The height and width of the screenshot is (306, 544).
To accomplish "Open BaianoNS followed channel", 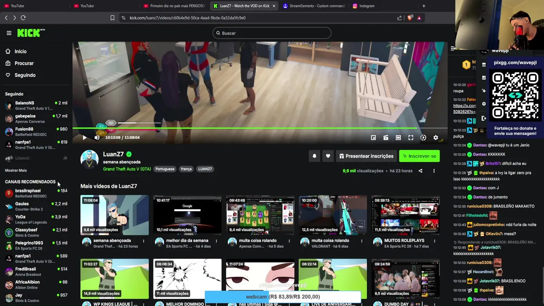I will [x=36, y=105].
